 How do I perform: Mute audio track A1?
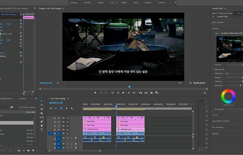tap(67, 138)
